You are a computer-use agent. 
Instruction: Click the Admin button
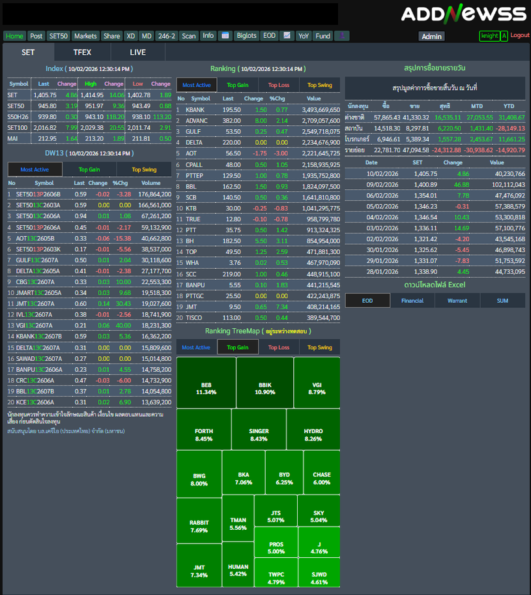[431, 37]
